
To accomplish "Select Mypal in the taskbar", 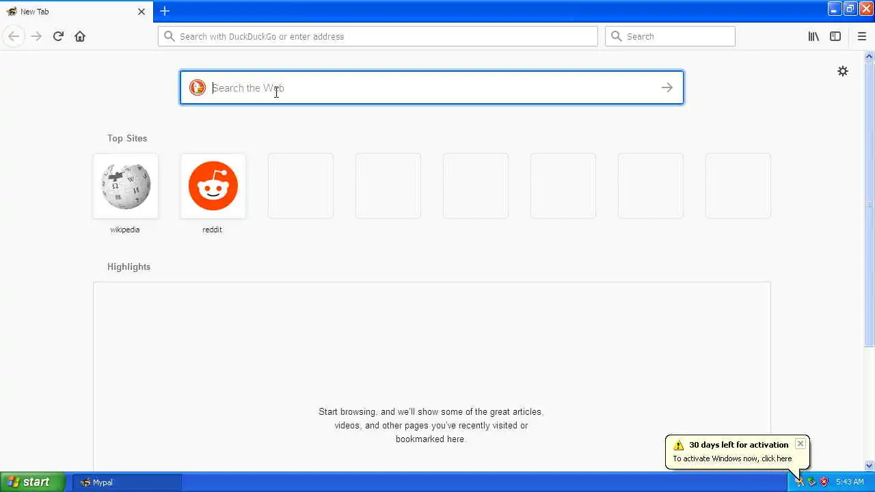I will point(127,482).
